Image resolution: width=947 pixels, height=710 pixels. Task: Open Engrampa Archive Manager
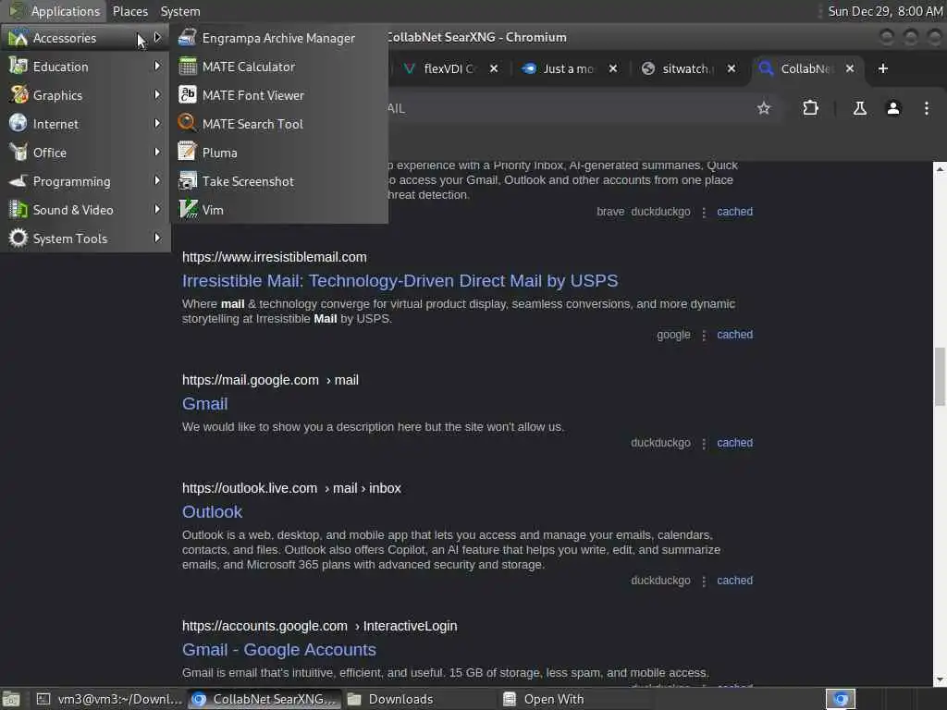pos(278,38)
